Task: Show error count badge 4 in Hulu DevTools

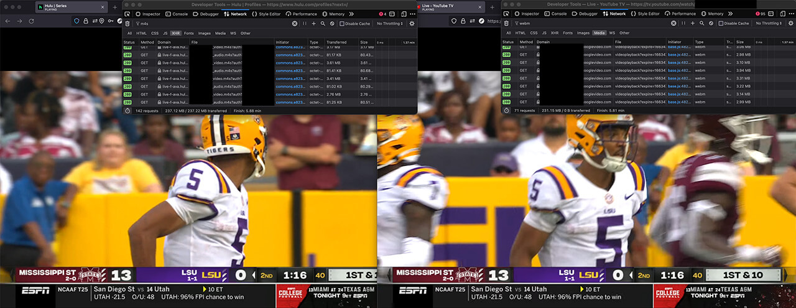Action: pos(382,14)
